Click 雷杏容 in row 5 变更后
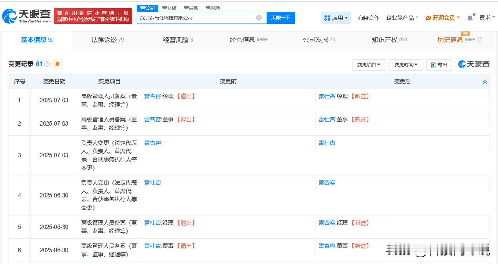The image size is (498, 264). [327, 222]
